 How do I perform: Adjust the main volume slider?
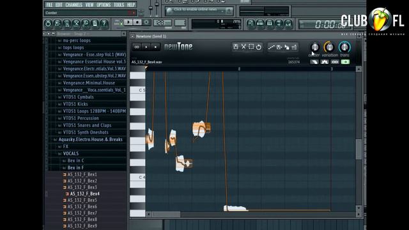pos(151,7)
